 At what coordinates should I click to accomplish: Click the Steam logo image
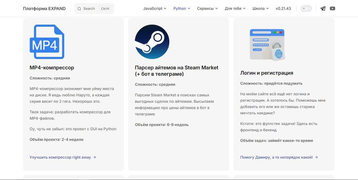pos(152,42)
